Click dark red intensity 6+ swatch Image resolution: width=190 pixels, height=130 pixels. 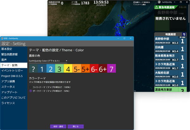pyautogui.click(x=103, y=68)
